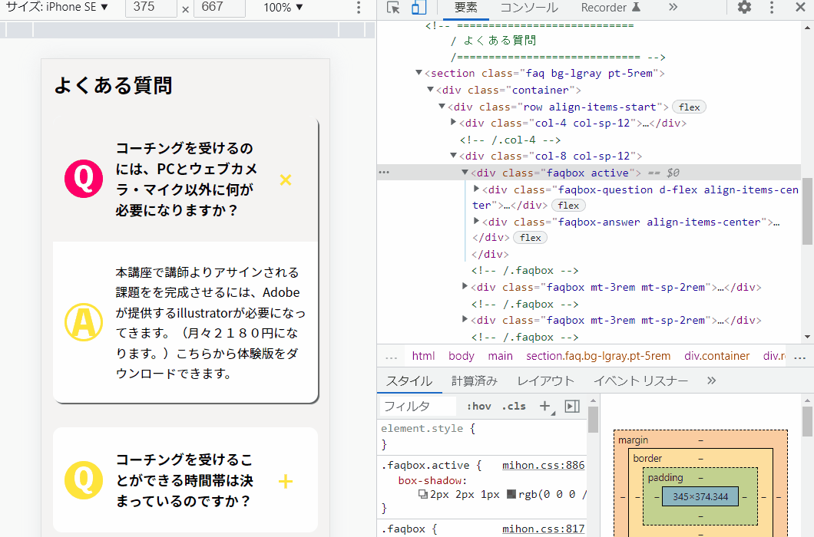Screen dimensions: 814x537
Task: Select the レイアウト tab
Action: (x=545, y=381)
